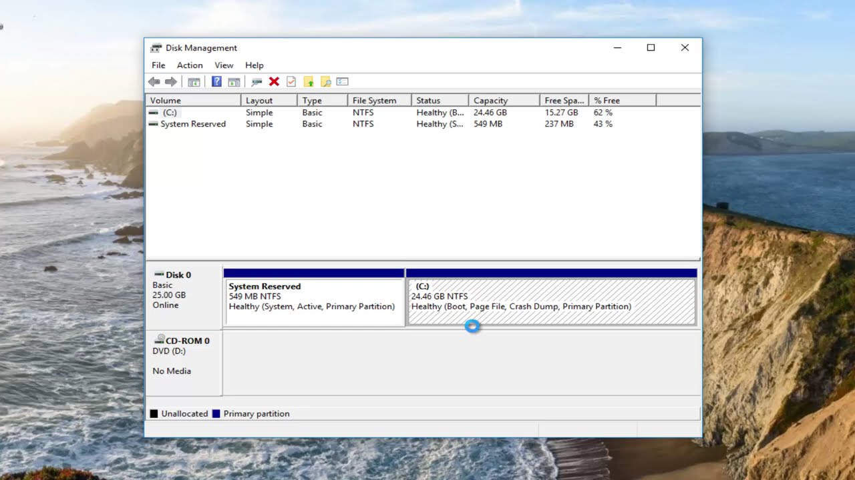Image resolution: width=855 pixels, height=480 pixels.
Task: Click the Disk Management title bar icon
Action: tap(156, 48)
